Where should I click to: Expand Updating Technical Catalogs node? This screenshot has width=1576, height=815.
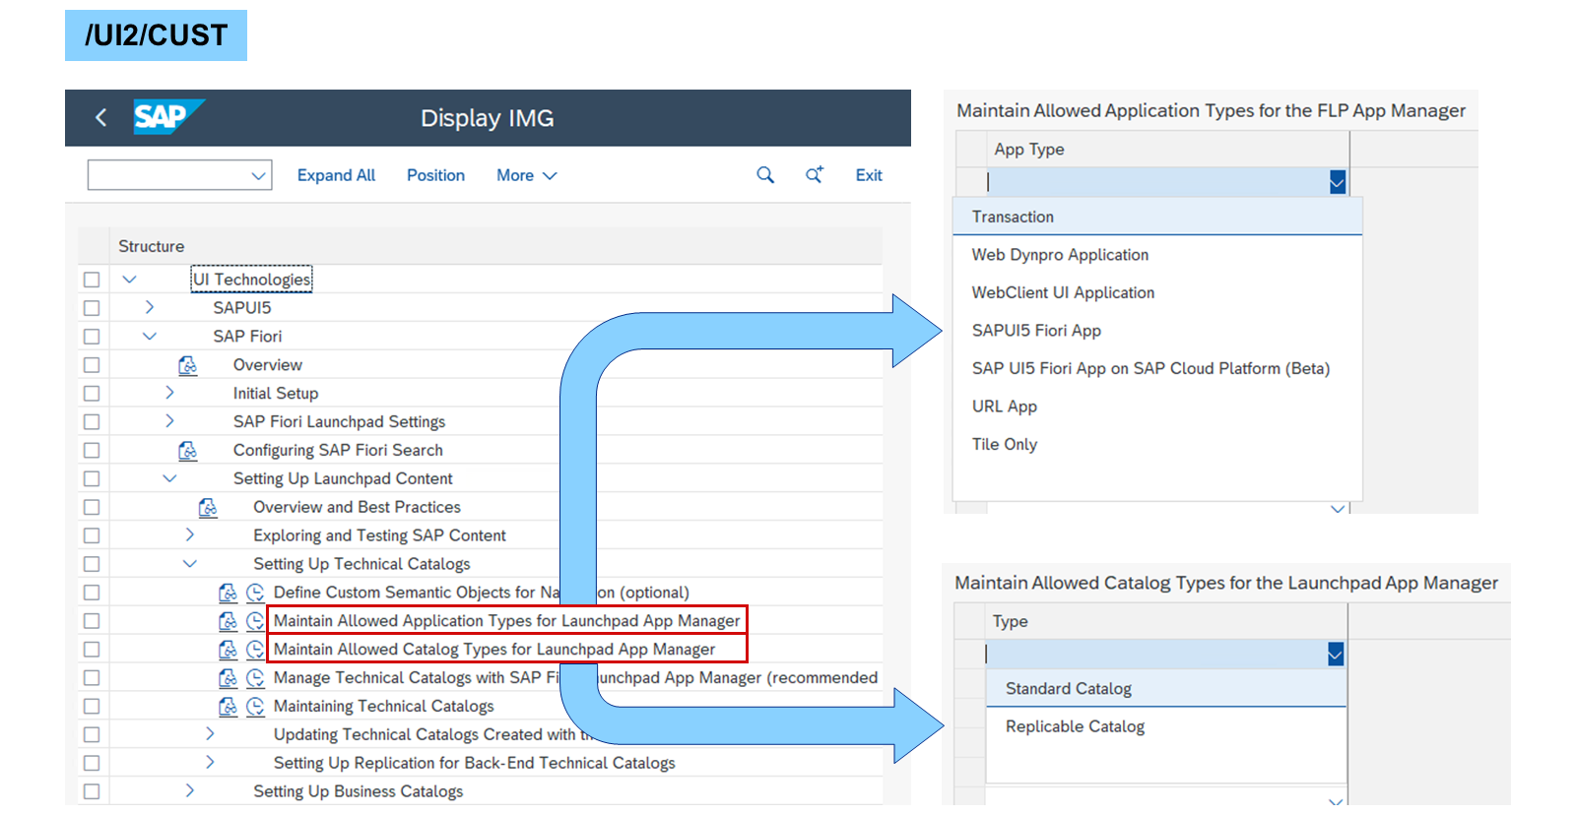pyautogui.click(x=210, y=733)
